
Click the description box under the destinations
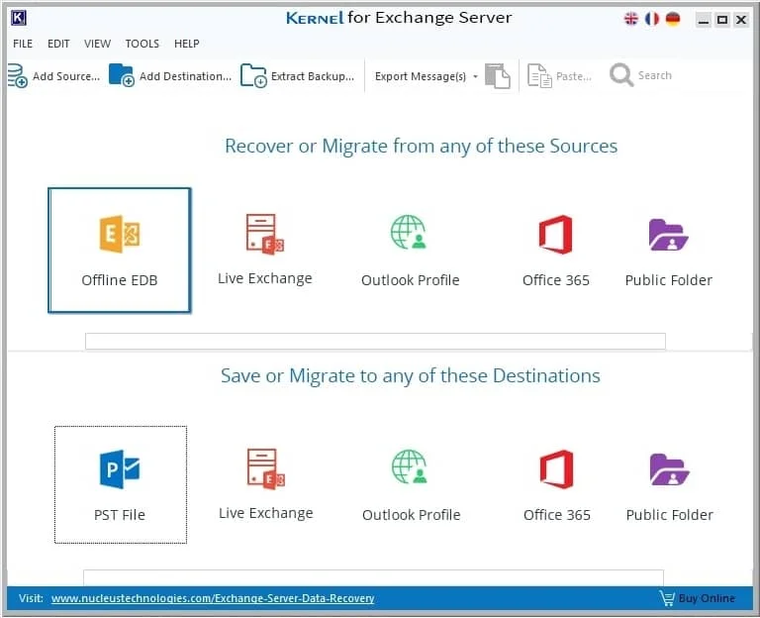[373, 577]
